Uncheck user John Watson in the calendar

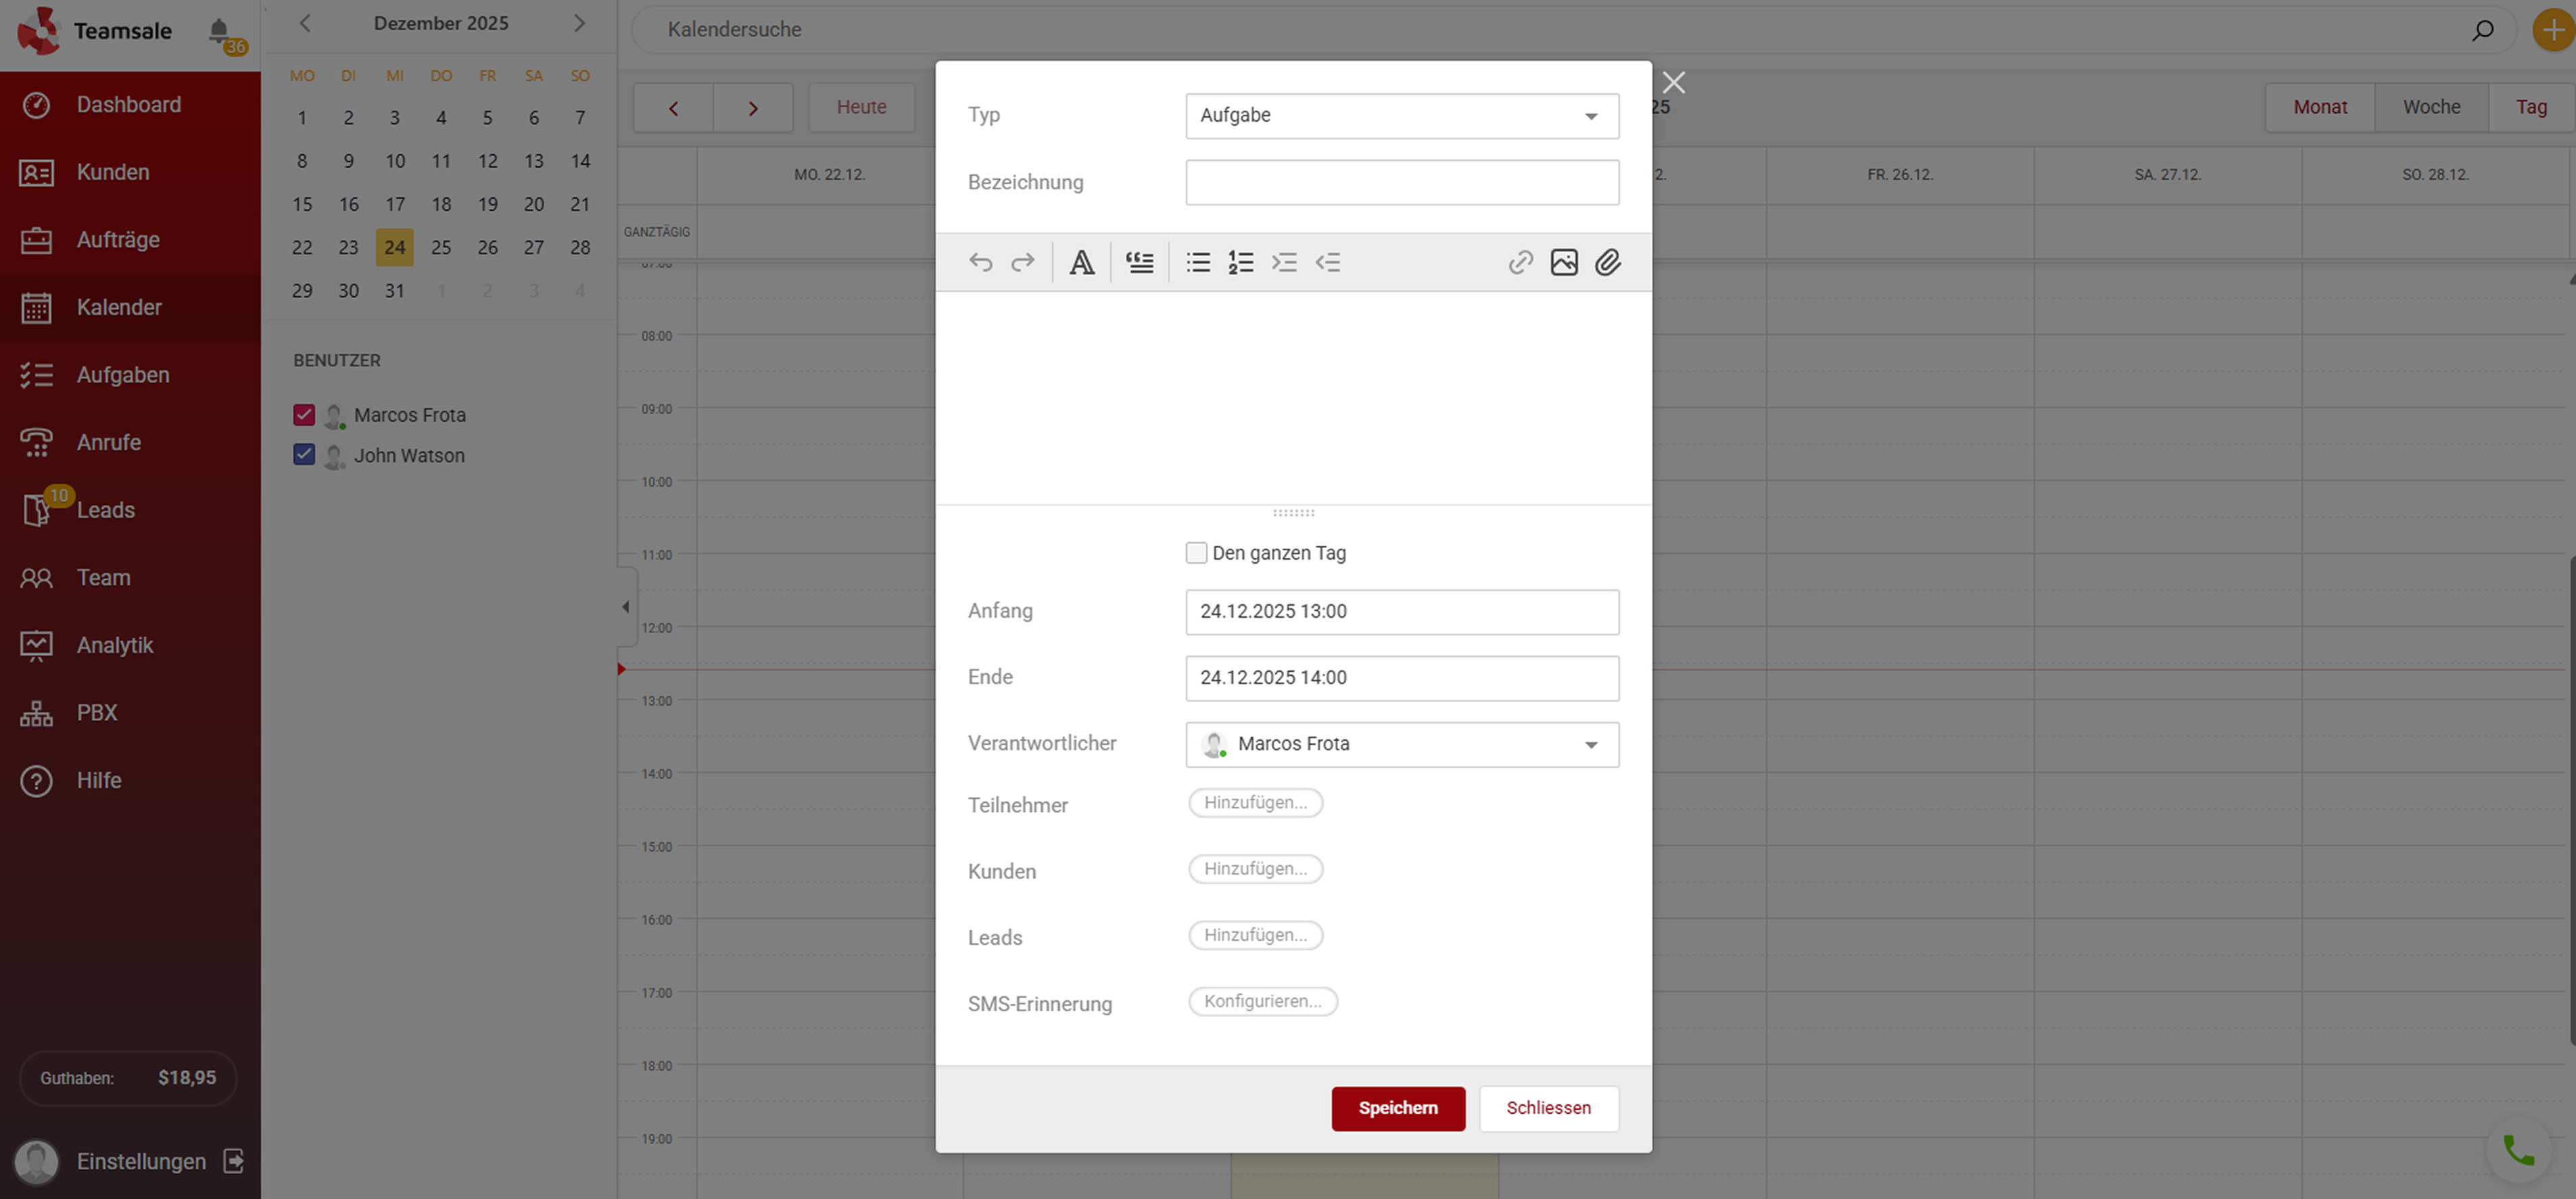pos(303,455)
